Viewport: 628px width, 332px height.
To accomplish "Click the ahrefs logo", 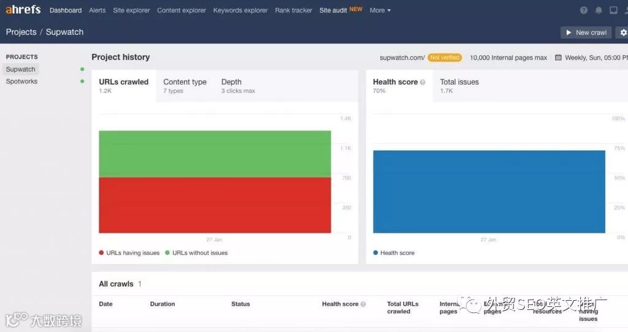I will coord(23,10).
